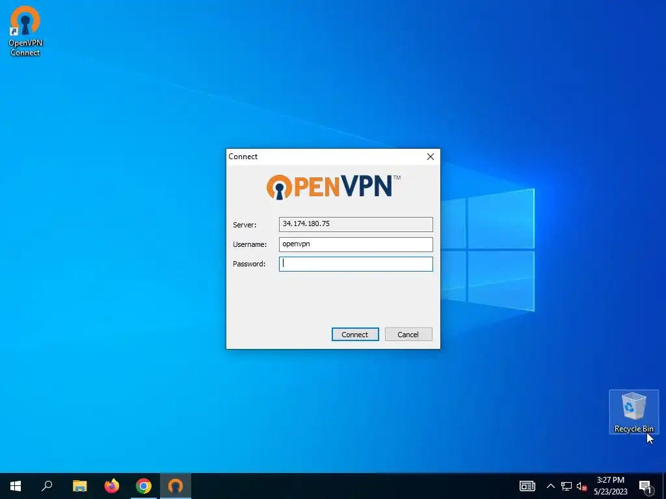
Task: Select the OpenVPN taskbar icon
Action: pyautogui.click(x=176, y=486)
